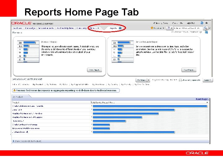
Task: Switch to the Service Requests tab
Action: click(x=46, y=28)
